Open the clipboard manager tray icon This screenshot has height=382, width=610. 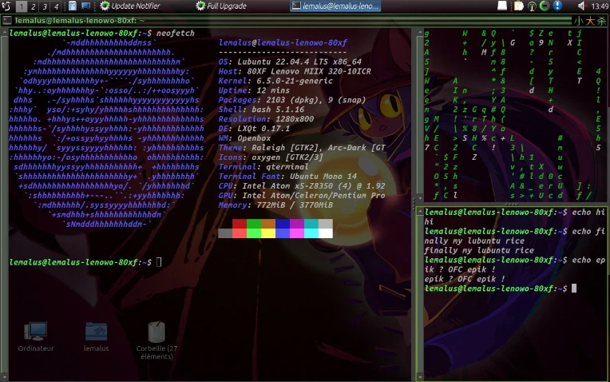click(518, 6)
